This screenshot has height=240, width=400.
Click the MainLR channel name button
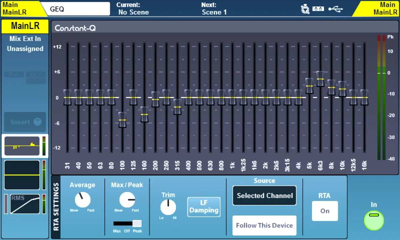coord(25,26)
